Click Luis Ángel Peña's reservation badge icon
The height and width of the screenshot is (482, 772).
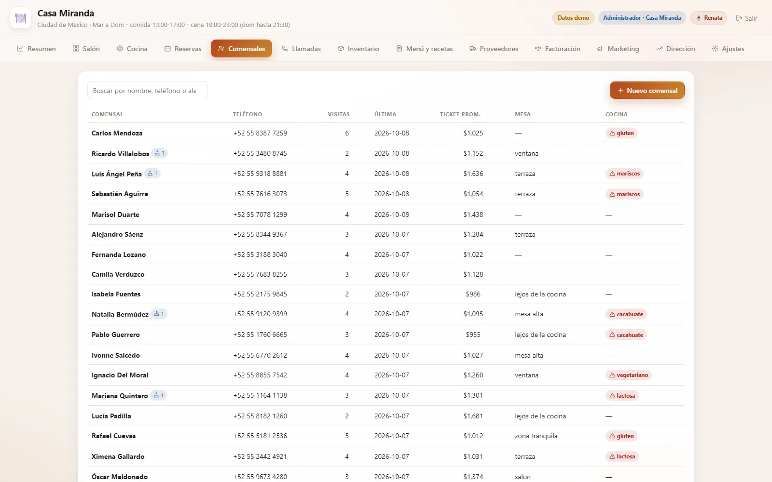152,174
